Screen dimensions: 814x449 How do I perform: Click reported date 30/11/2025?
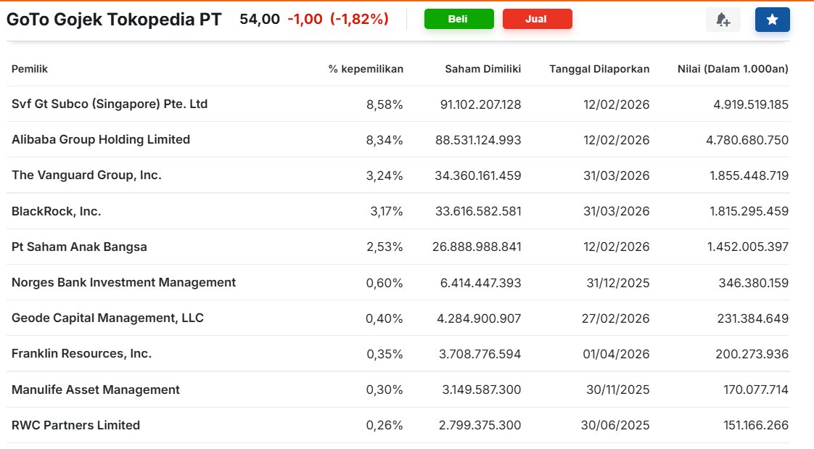click(618, 390)
